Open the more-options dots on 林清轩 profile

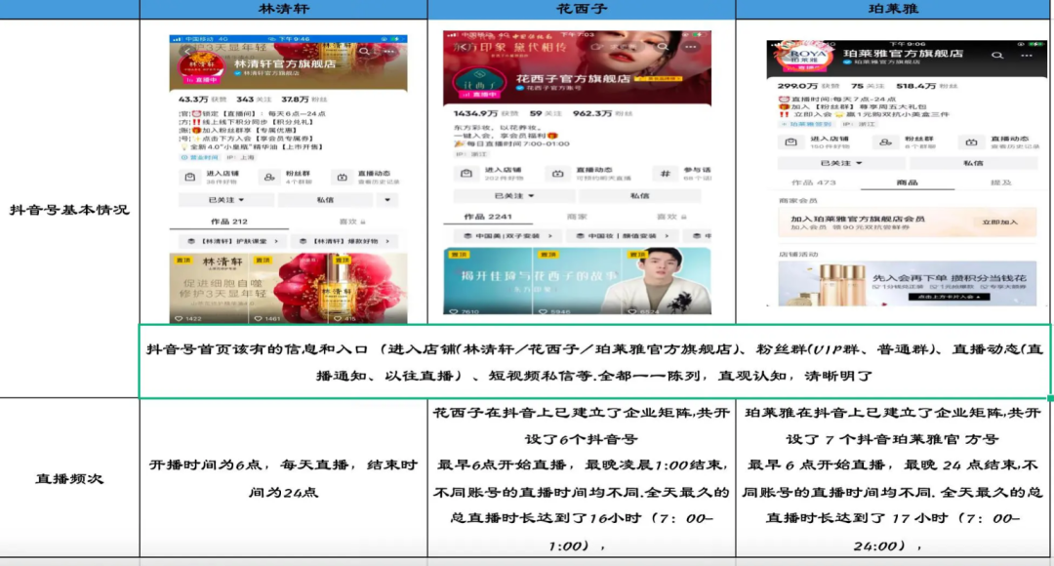click(x=389, y=51)
